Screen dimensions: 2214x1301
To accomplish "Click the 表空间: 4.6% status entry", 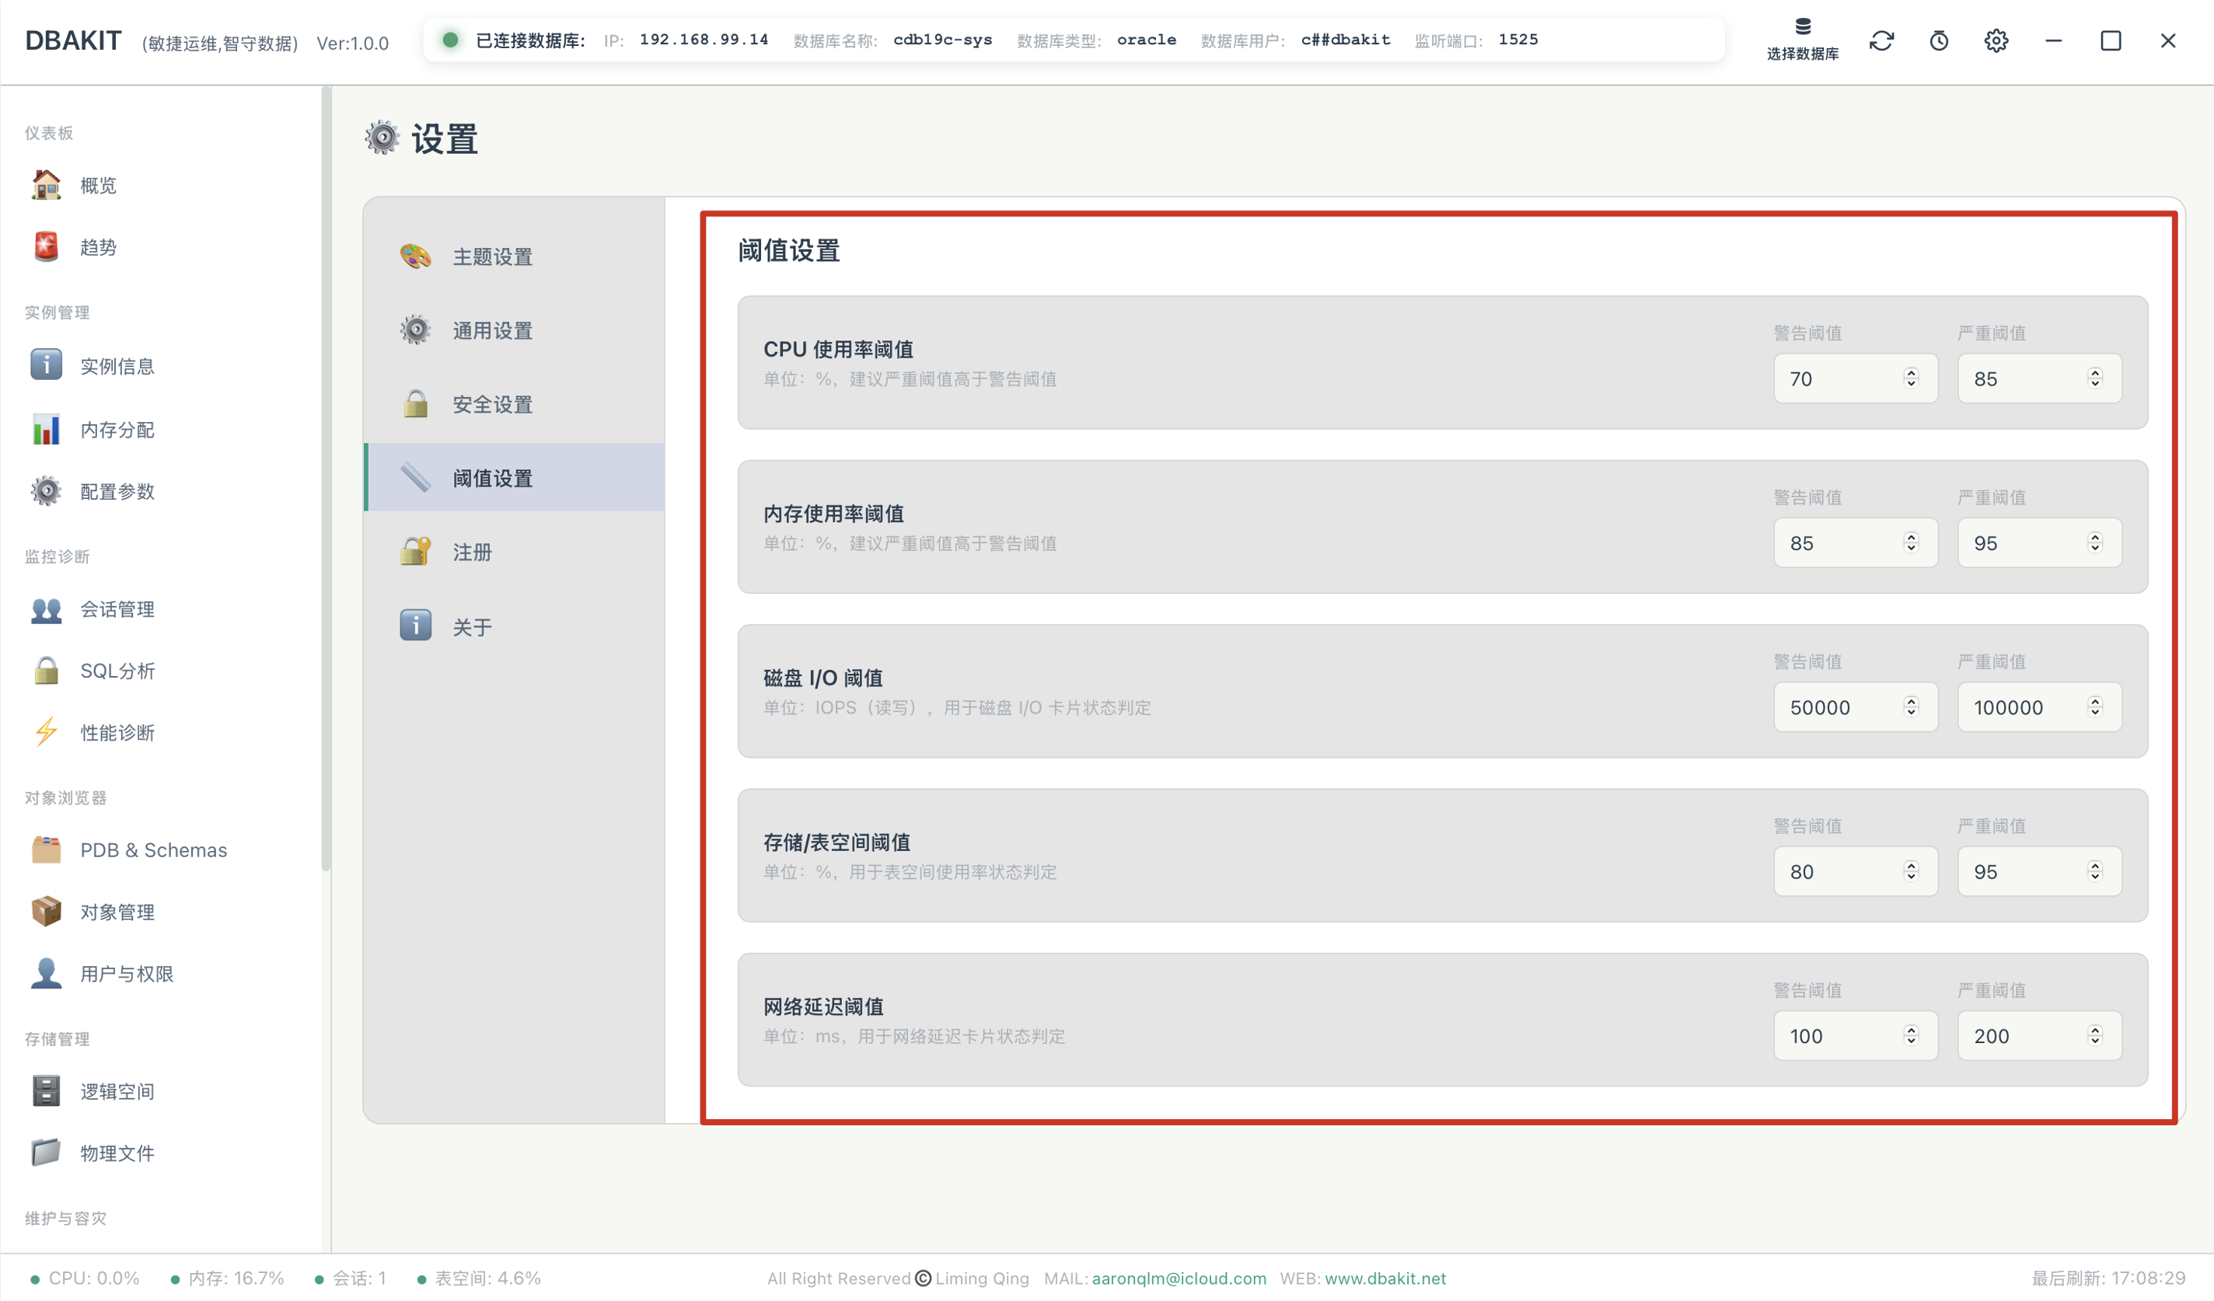I will [x=479, y=1278].
